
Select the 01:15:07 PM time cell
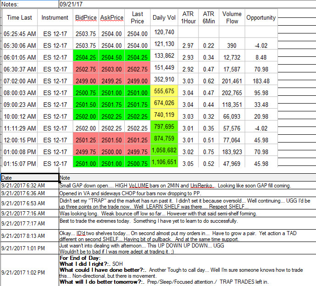pyautogui.click(x=20, y=162)
